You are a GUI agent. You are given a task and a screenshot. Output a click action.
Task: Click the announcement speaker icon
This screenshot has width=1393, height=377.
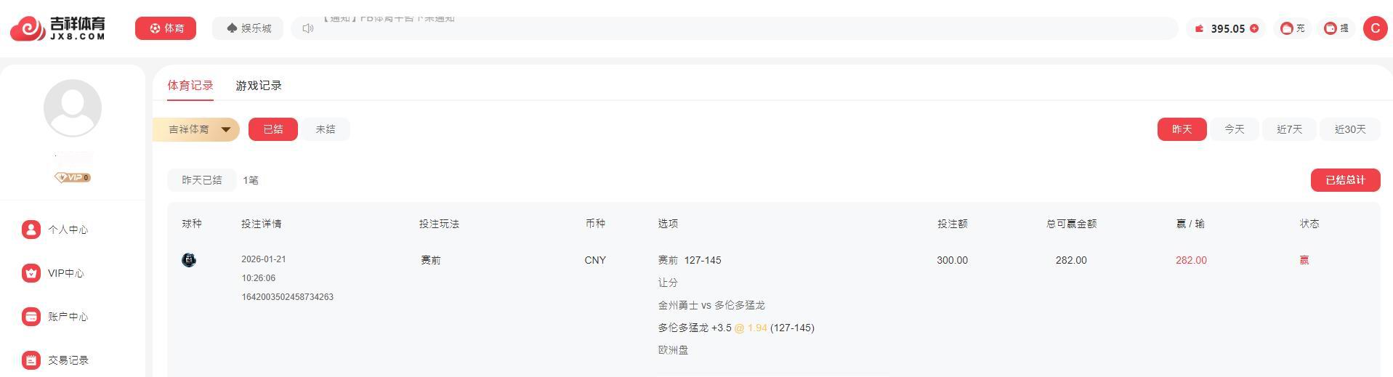click(308, 28)
